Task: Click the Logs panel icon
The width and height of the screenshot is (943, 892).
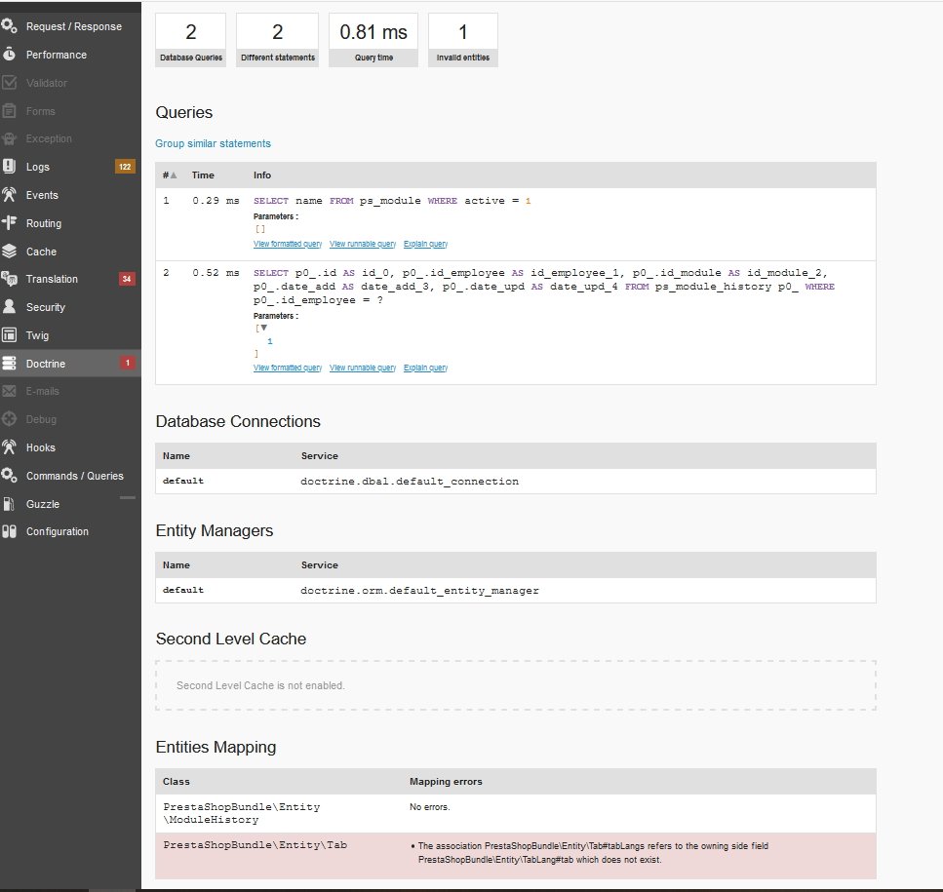Action: click(x=9, y=167)
